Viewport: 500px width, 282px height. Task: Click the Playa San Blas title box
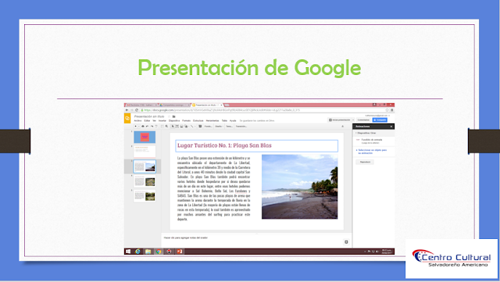[x=257, y=145]
